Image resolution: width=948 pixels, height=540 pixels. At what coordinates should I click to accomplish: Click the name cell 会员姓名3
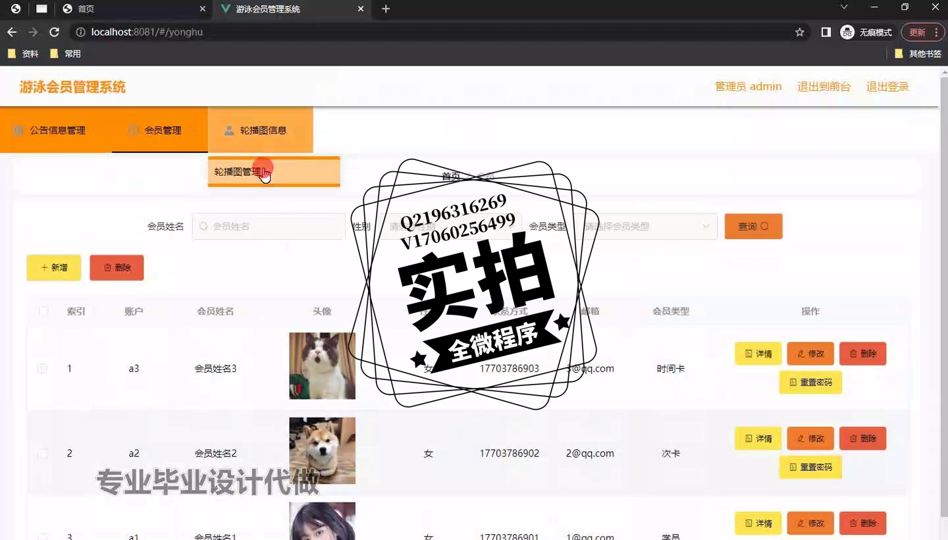(215, 369)
